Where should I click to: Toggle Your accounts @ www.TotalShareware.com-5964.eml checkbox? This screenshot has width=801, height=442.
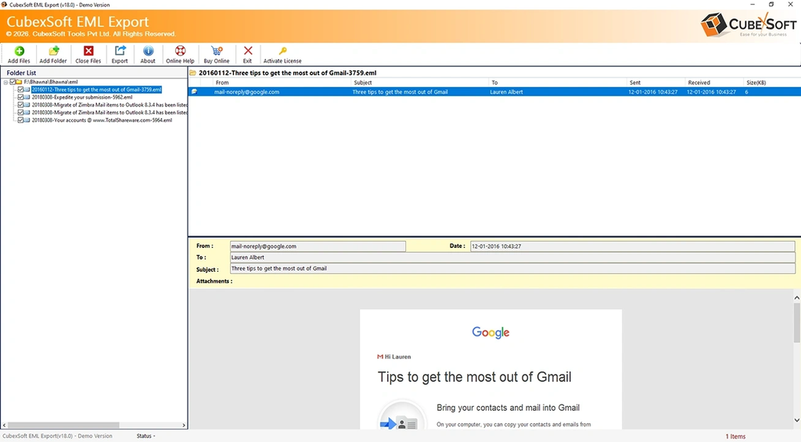[x=20, y=120]
